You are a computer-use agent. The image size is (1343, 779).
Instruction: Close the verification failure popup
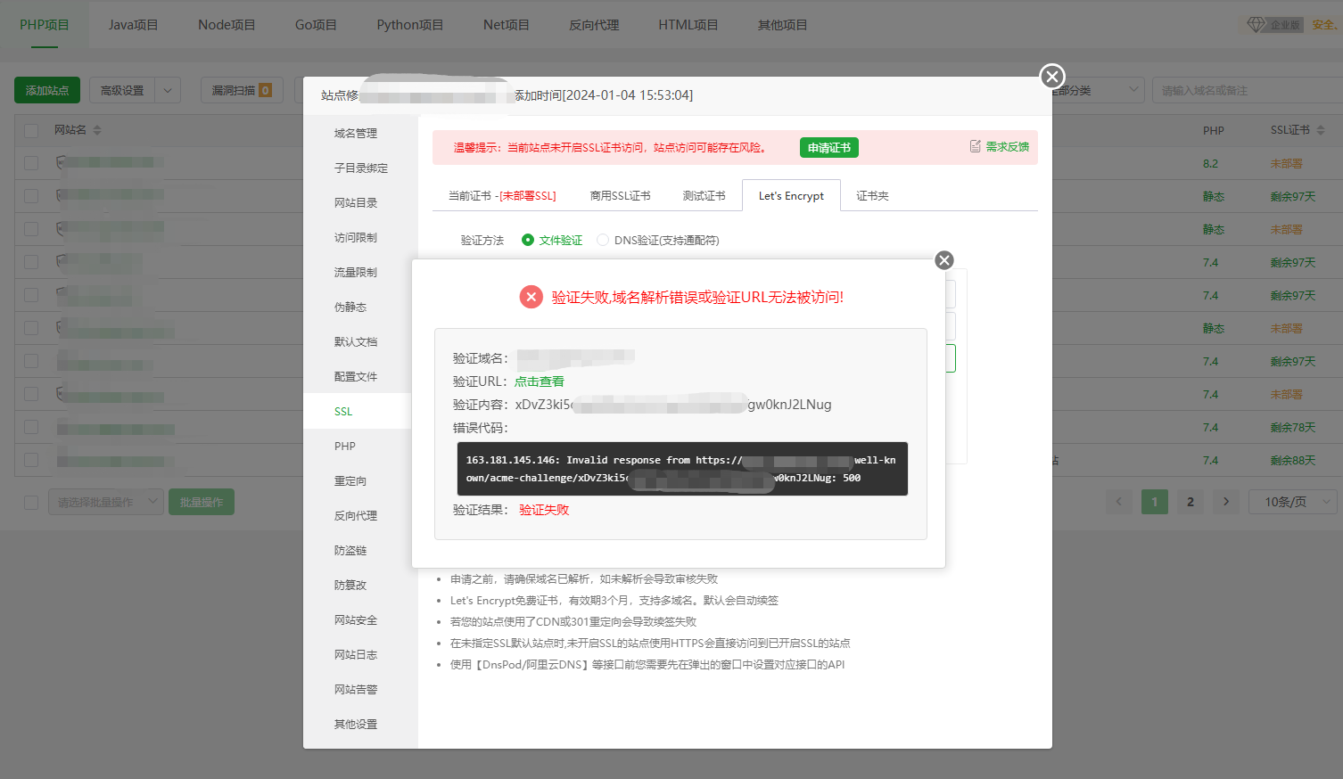click(944, 260)
